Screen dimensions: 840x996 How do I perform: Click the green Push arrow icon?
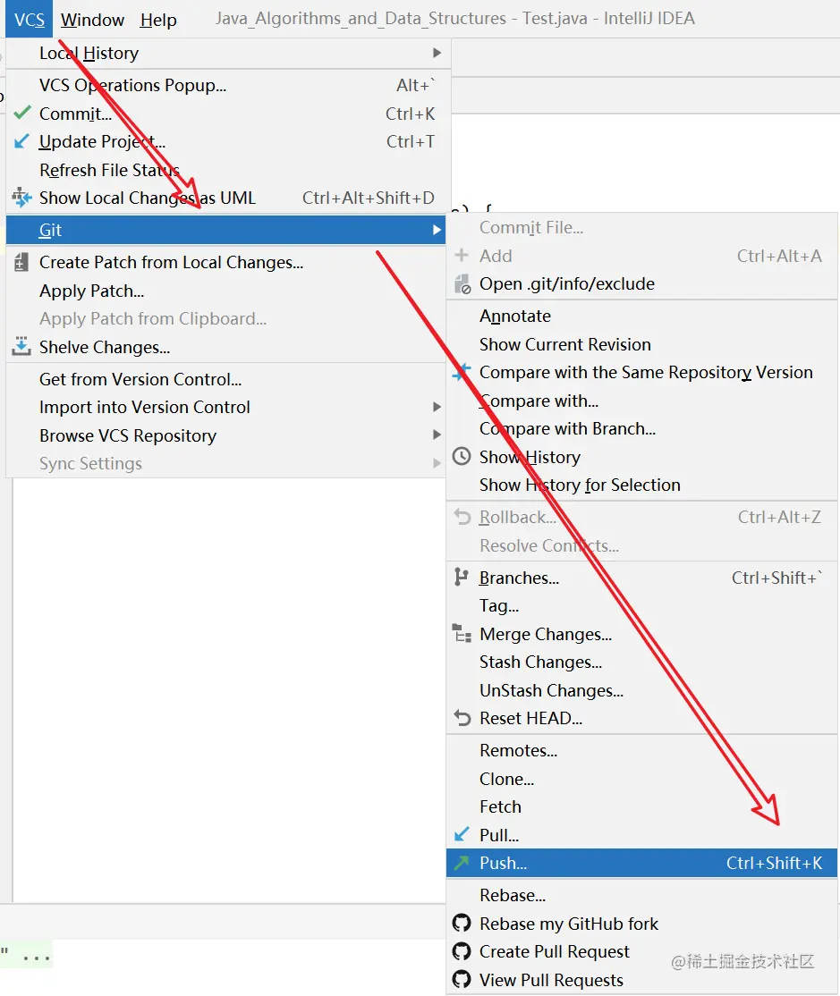point(462,863)
